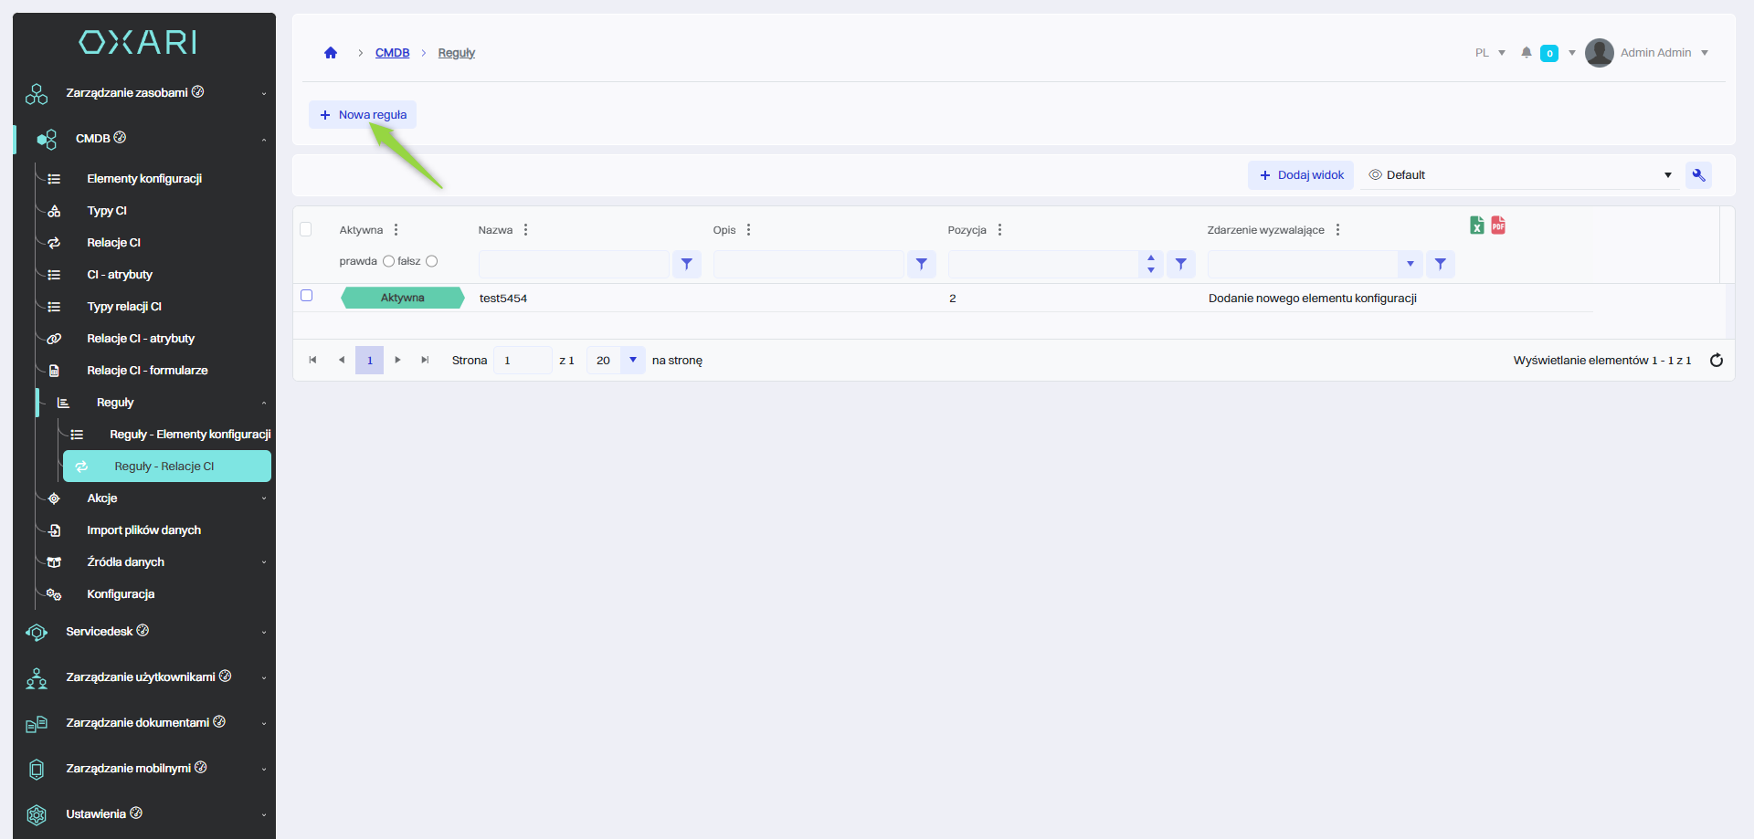Go to home via house icon
The width and height of the screenshot is (1754, 839).
coord(331,53)
